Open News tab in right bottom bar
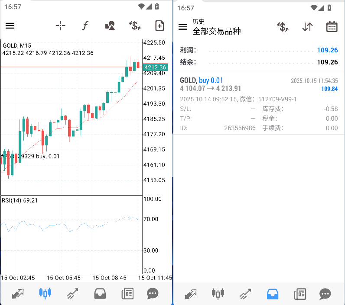 point(300,294)
